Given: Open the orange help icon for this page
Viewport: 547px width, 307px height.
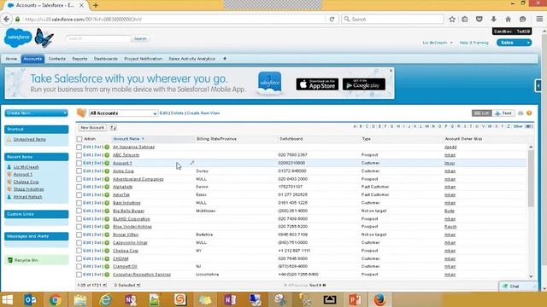Looking at the screenshot, I should click(x=529, y=113).
